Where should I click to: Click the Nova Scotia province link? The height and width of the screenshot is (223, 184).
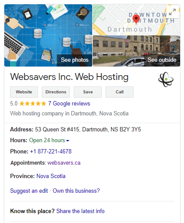51,176
